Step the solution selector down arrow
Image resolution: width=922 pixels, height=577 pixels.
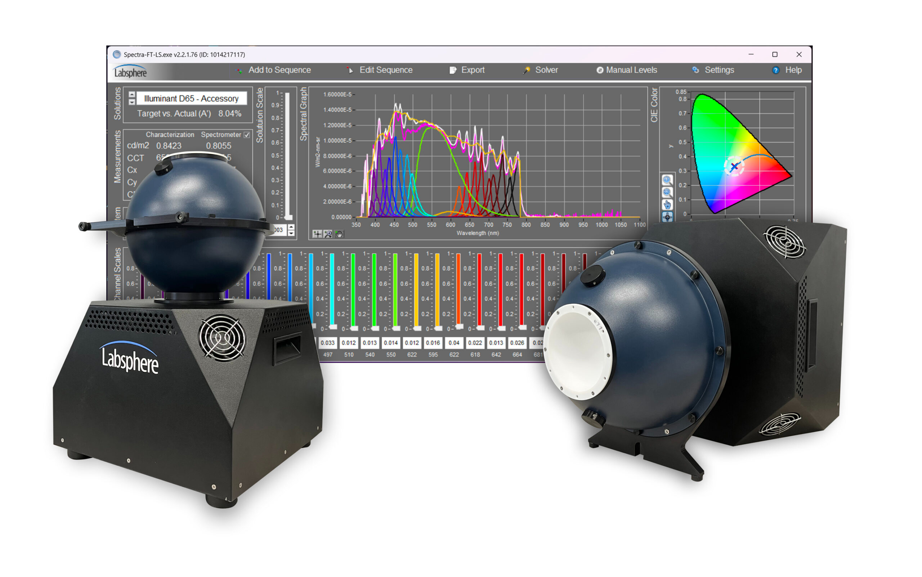(132, 102)
